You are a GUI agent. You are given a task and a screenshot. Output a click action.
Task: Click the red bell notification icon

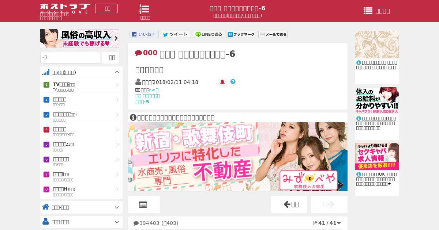(x=222, y=82)
